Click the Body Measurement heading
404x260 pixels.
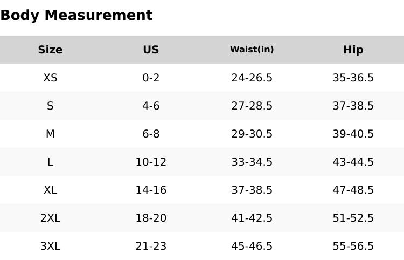coord(76,15)
